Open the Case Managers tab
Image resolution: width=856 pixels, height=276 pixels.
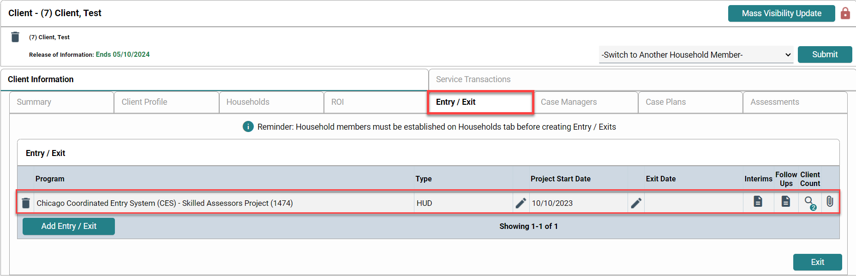[x=569, y=102]
